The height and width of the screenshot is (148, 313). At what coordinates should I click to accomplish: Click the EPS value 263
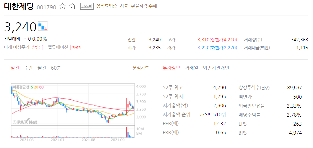pos(298,124)
